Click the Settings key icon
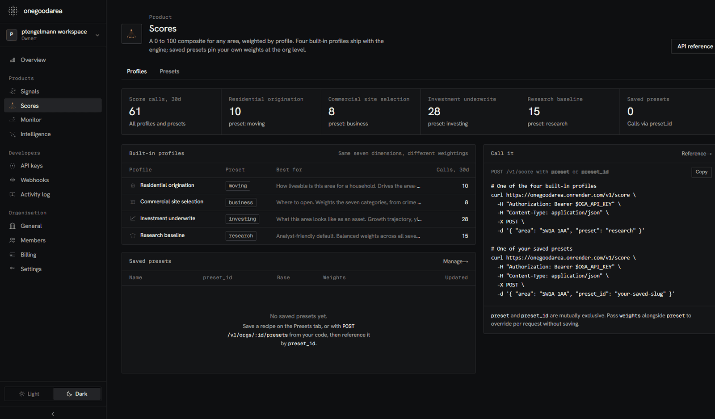Viewport: 715px width, 419px height. pyautogui.click(x=13, y=269)
